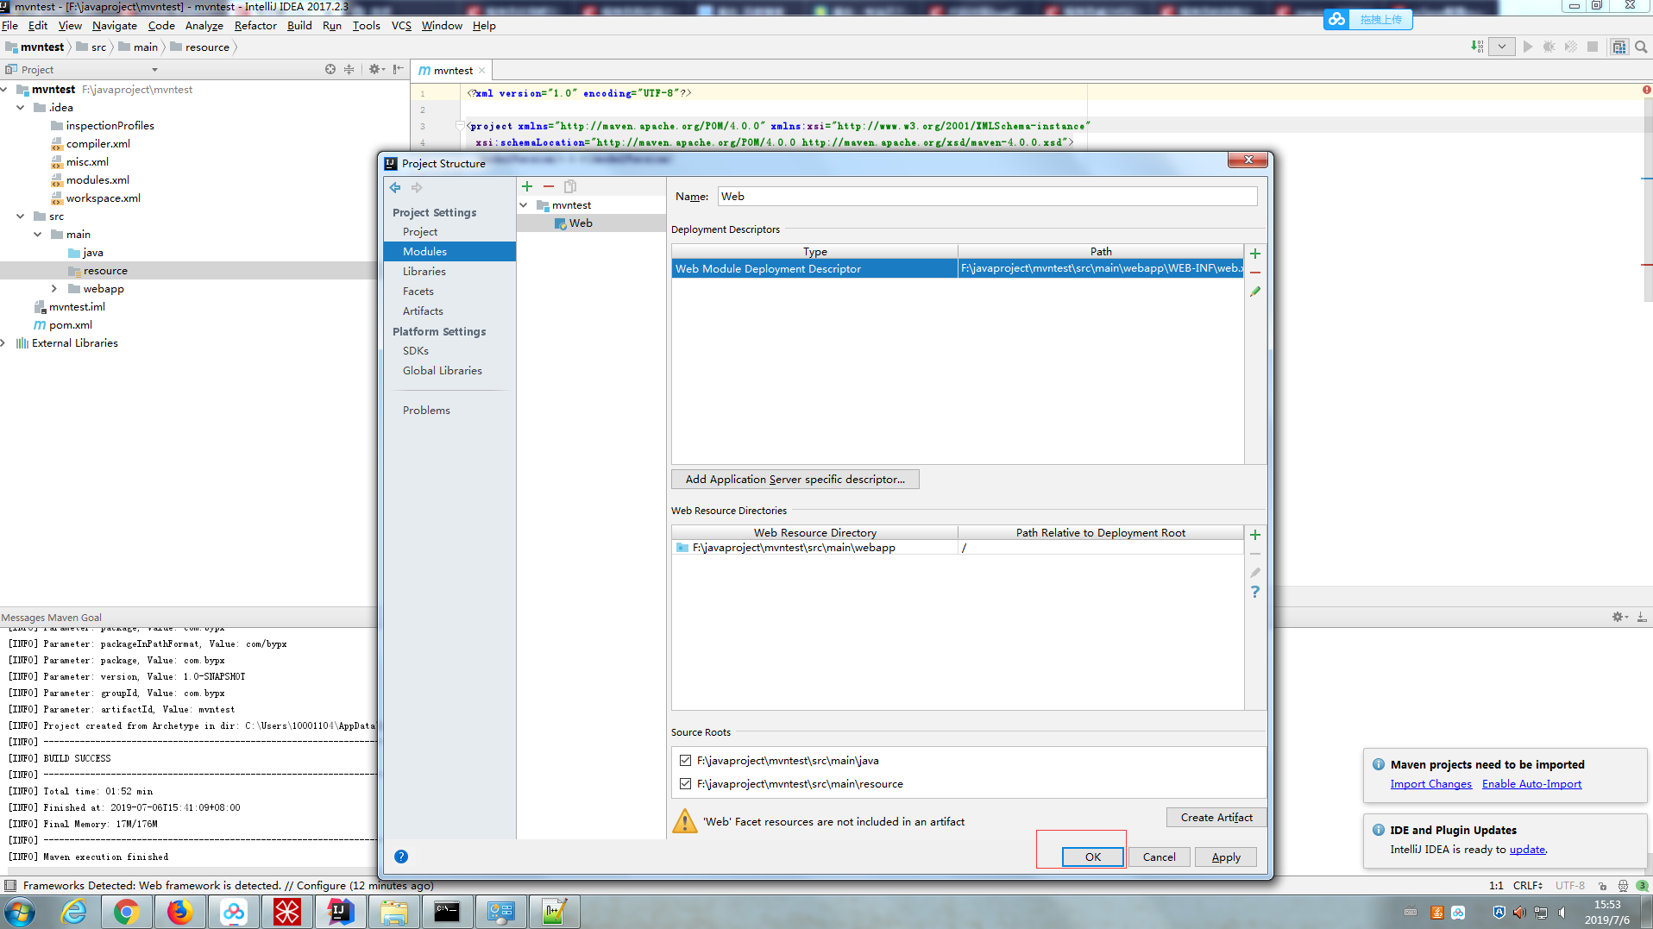Viewport: 1653px width, 929px height.
Task: Expand External Libraries node
Action: pos(3,343)
